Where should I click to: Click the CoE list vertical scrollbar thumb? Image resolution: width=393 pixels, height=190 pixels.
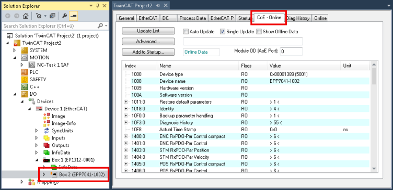[374, 76]
